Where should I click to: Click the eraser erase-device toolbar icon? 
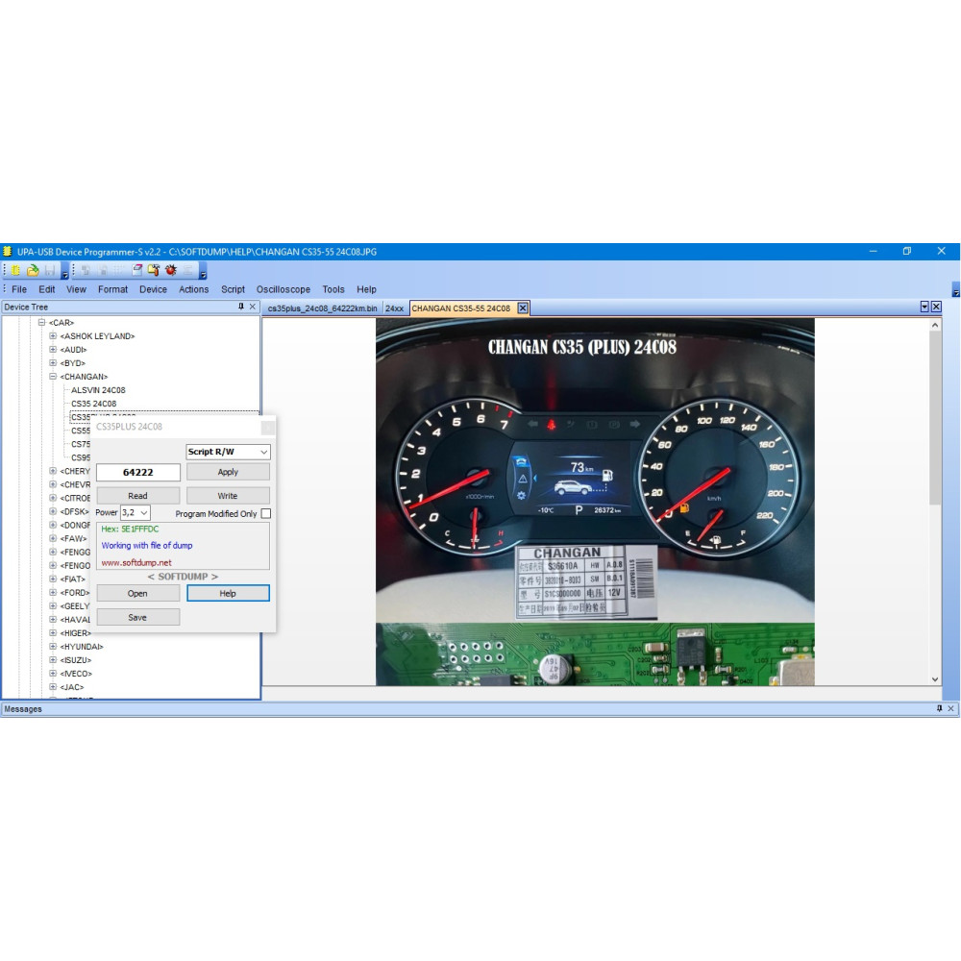[x=137, y=270]
